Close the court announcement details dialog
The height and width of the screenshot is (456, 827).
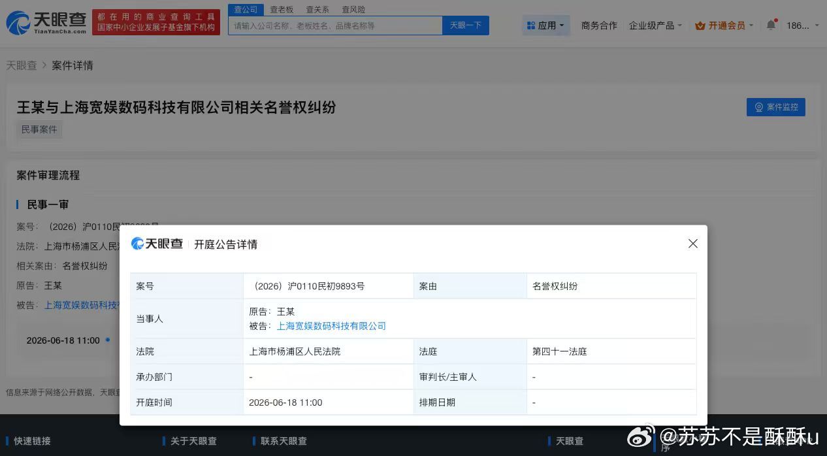click(x=693, y=244)
